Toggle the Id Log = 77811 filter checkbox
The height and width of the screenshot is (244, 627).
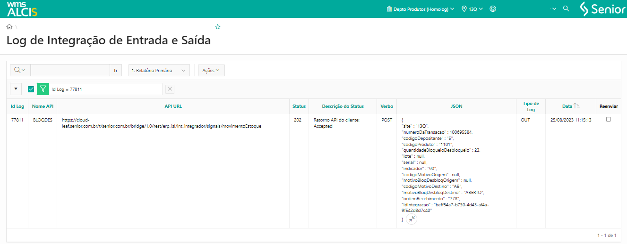[31, 89]
